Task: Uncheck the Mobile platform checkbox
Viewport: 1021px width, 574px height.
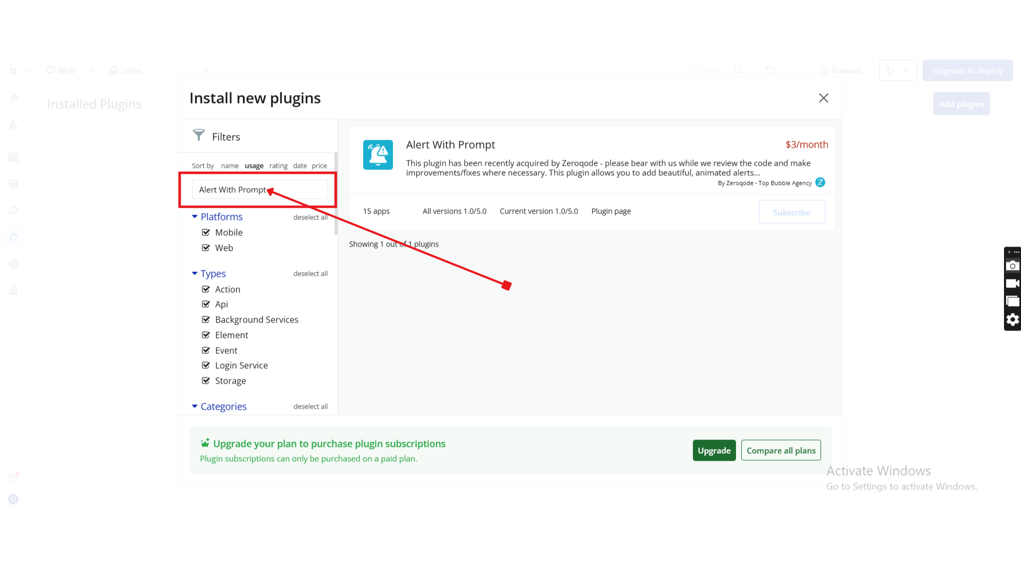Action: (206, 232)
